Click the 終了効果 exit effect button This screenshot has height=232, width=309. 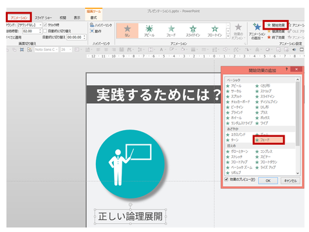276,37
